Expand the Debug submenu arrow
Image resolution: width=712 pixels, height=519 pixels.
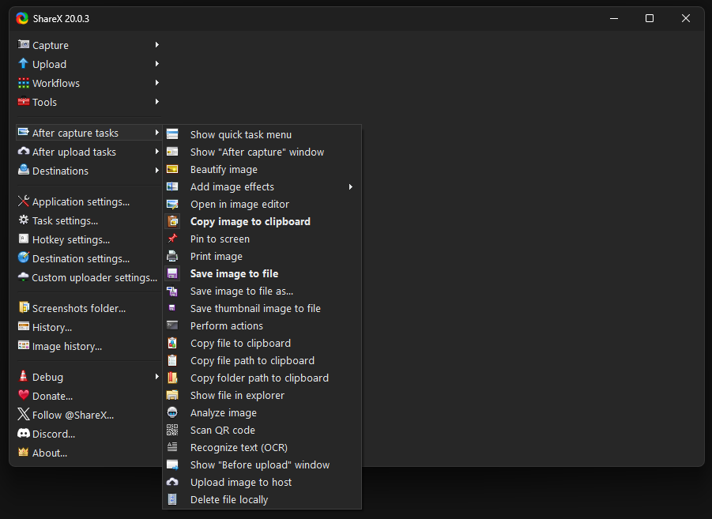(x=156, y=377)
